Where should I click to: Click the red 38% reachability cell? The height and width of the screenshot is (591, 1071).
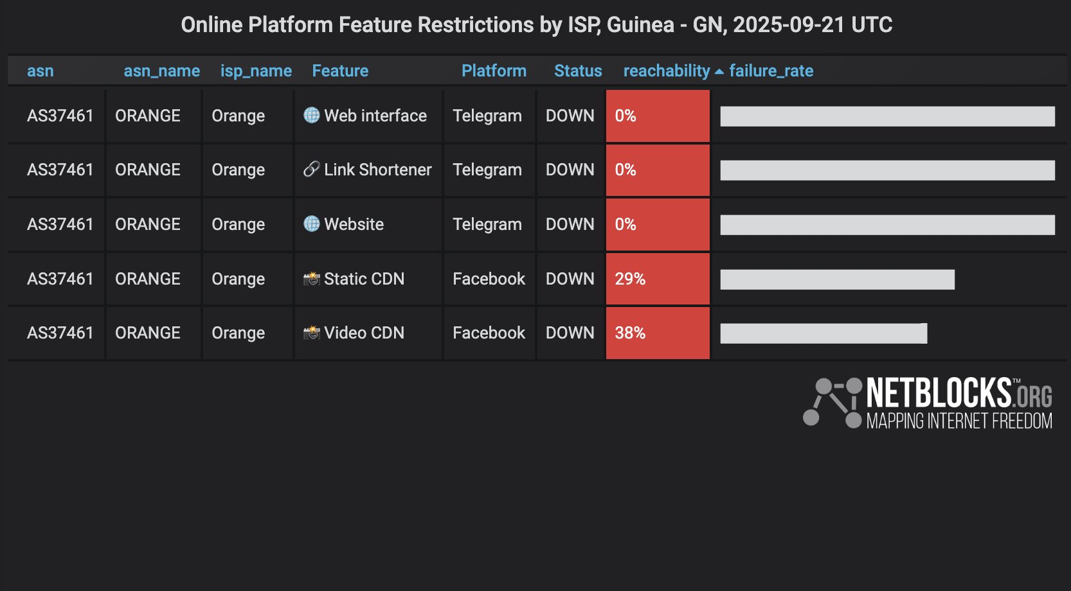coord(657,333)
